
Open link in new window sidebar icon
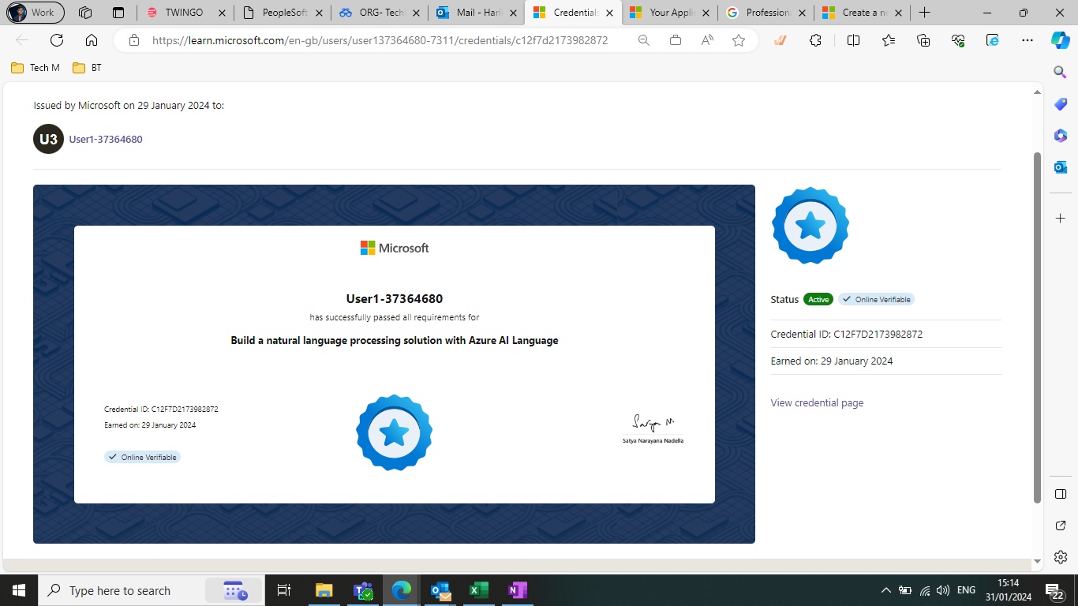pos(1061,526)
